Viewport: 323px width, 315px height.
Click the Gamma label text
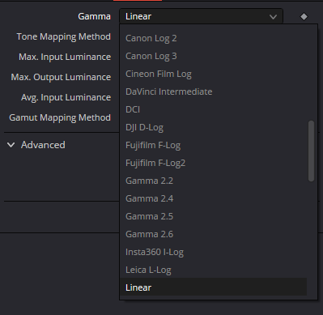pos(94,16)
